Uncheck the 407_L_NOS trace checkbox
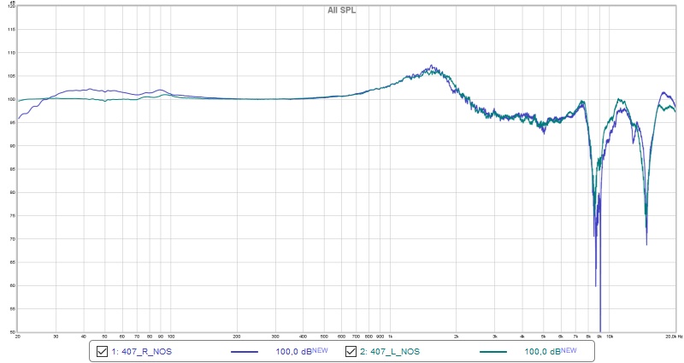Screen dimensions: 684x363 (351, 351)
